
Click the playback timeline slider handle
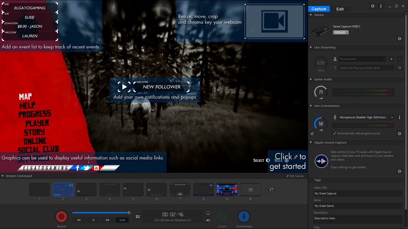coord(129,212)
